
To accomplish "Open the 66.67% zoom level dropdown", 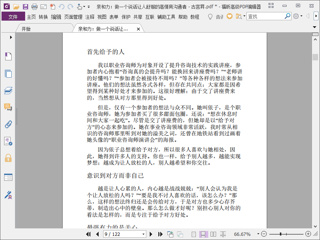I will (258, 234).
